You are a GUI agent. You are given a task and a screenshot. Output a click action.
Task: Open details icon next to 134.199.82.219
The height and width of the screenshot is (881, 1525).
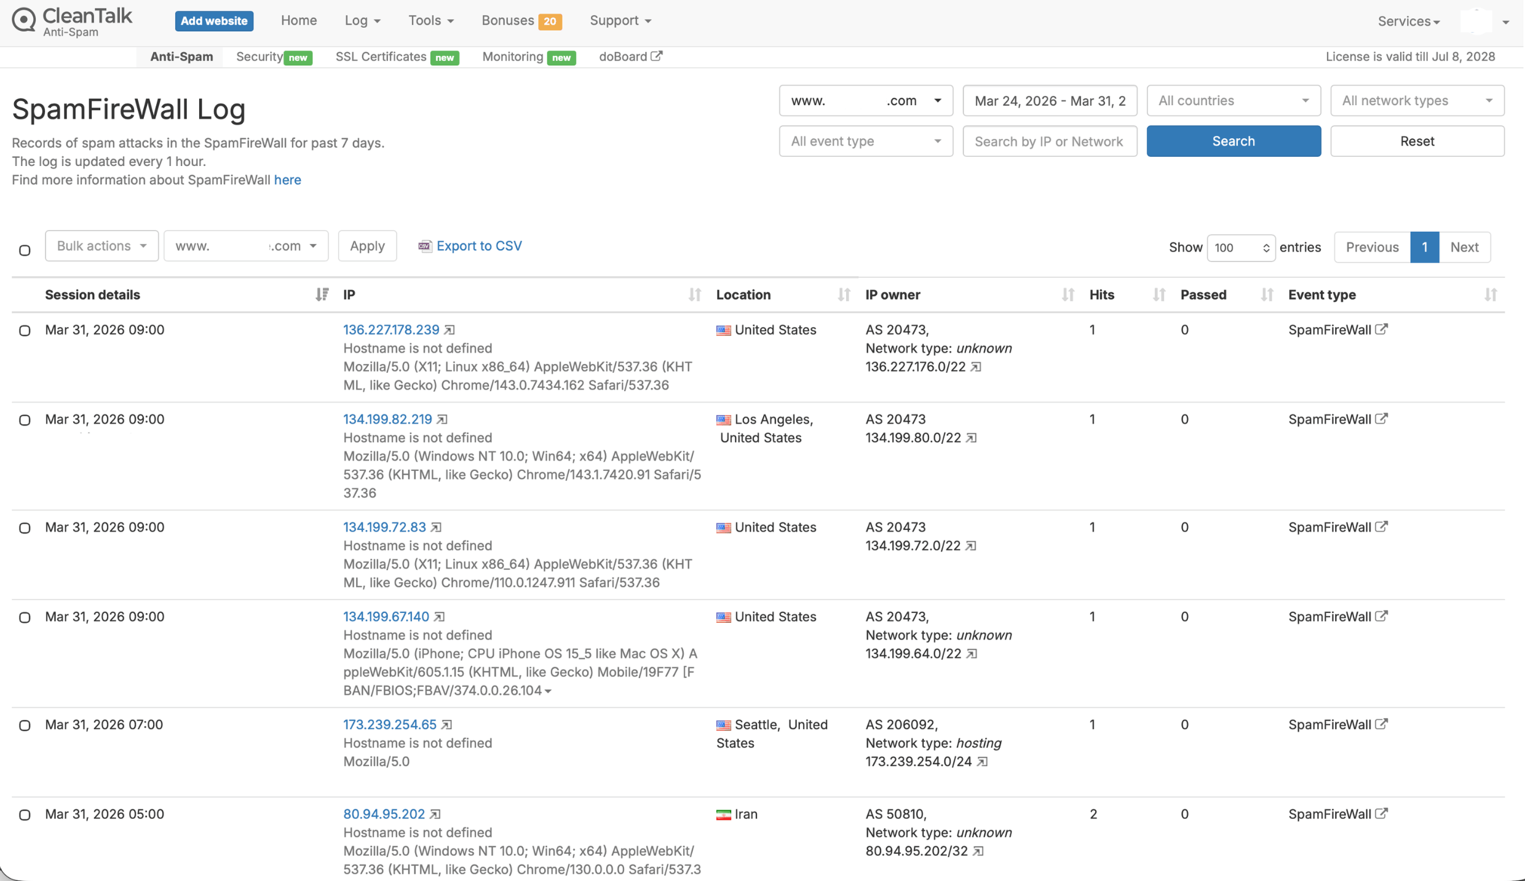[443, 419]
